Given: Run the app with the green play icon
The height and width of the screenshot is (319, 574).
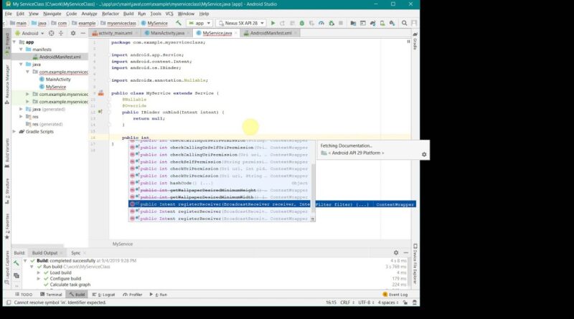Looking at the screenshot, I should [273, 23].
